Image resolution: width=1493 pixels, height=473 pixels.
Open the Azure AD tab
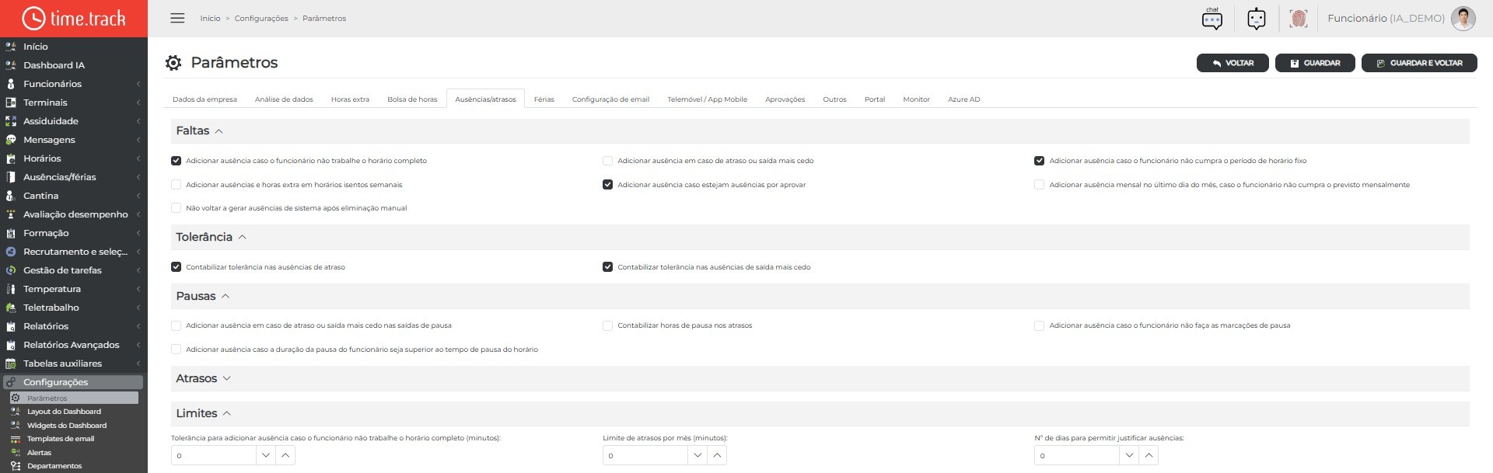[963, 99]
